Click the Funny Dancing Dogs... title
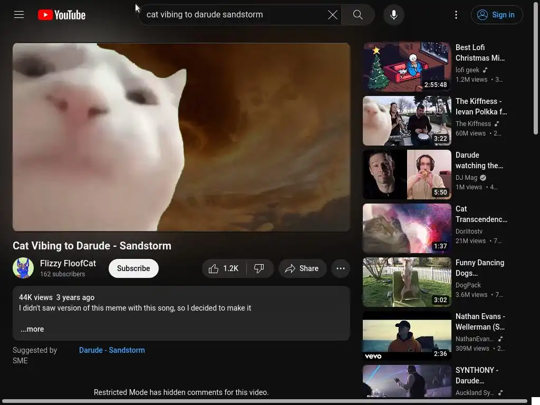This screenshot has height=405, width=540. click(x=480, y=267)
